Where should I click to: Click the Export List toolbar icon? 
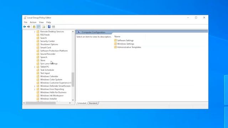[x=43, y=27]
